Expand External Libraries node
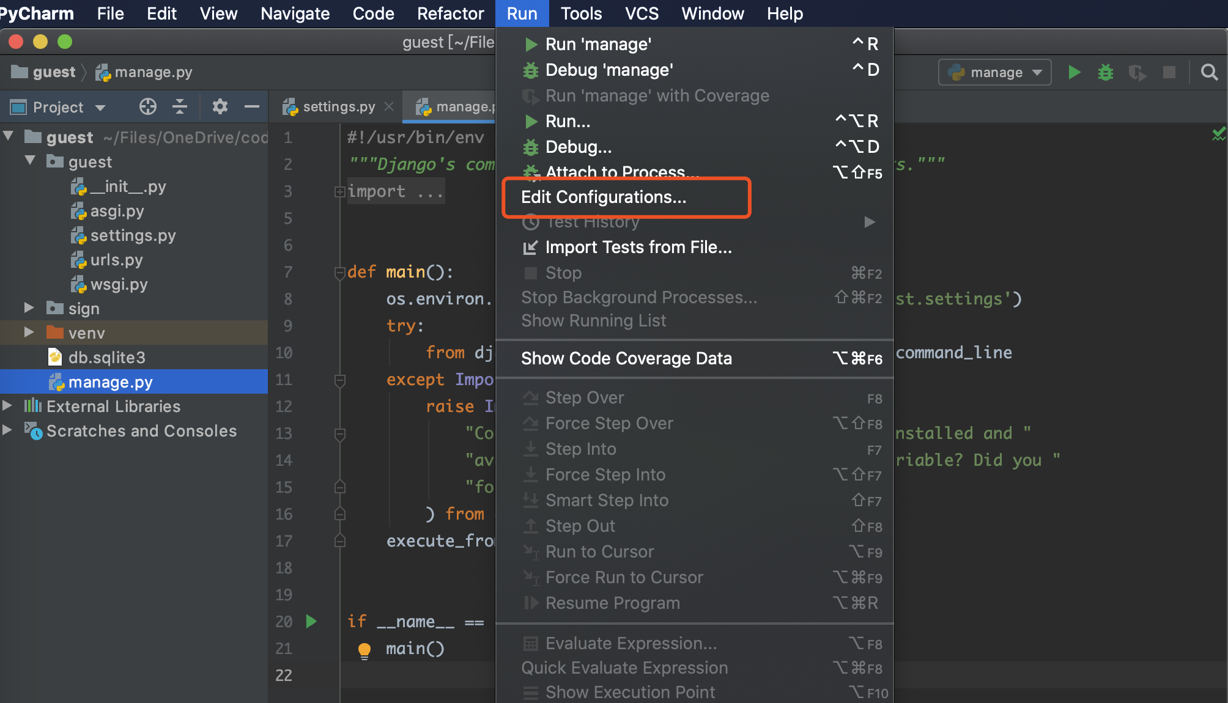Screen dimensions: 1228x703 tap(7, 406)
